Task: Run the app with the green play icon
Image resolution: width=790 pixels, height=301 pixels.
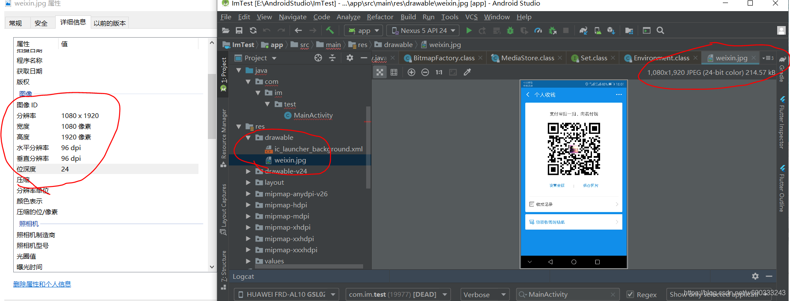Action: 469,30
